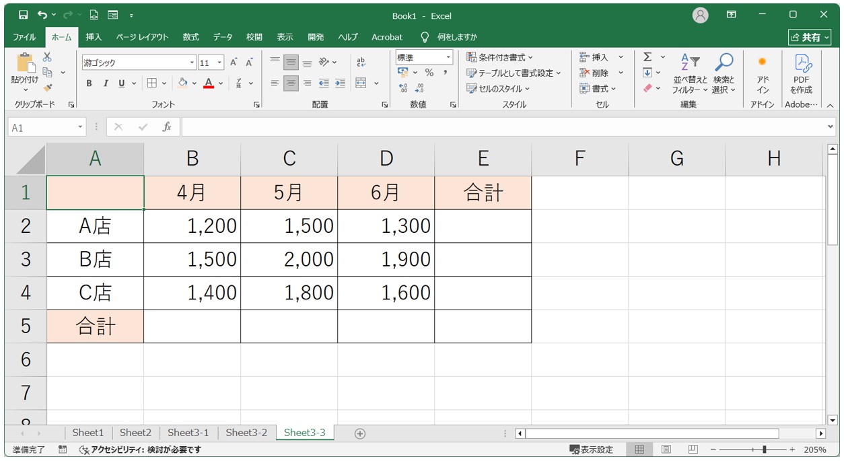The width and height of the screenshot is (844, 461).
Task: Switch to Normal view in status bar
Action: (640, 450)
